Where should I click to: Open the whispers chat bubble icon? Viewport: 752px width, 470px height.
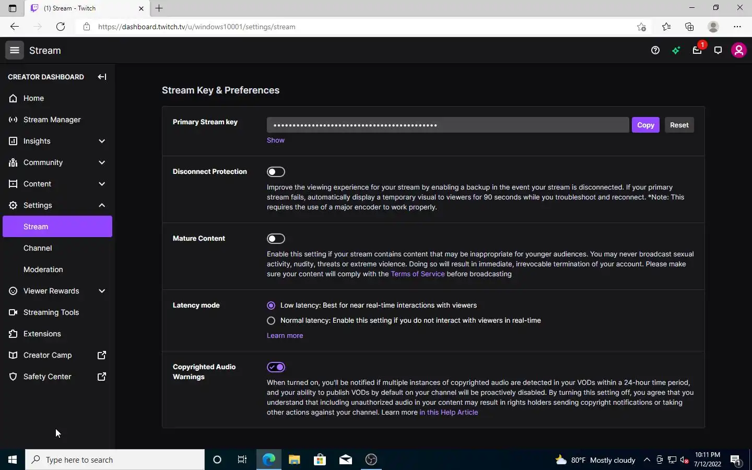718,50
